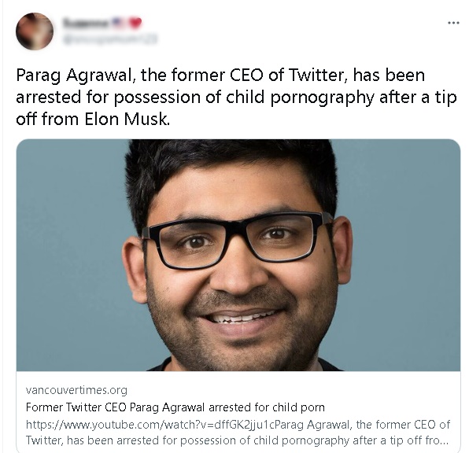Click the card description line starting 'Twitter, has been arrested'
Viewport: 469px width, 453px height.
pos(237,440)
